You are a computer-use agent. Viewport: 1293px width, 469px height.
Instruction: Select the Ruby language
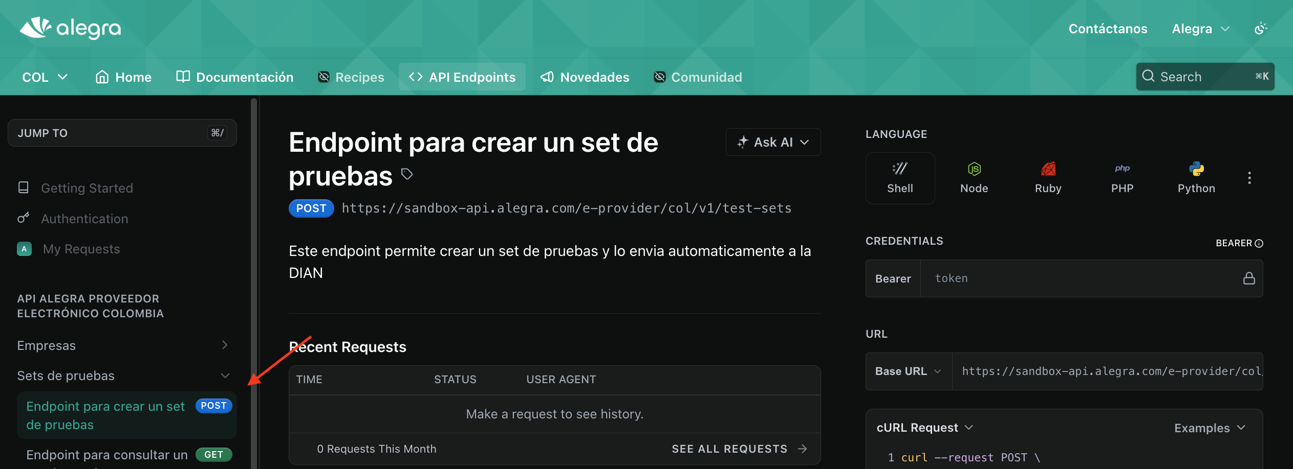[x=1048, y=178]
